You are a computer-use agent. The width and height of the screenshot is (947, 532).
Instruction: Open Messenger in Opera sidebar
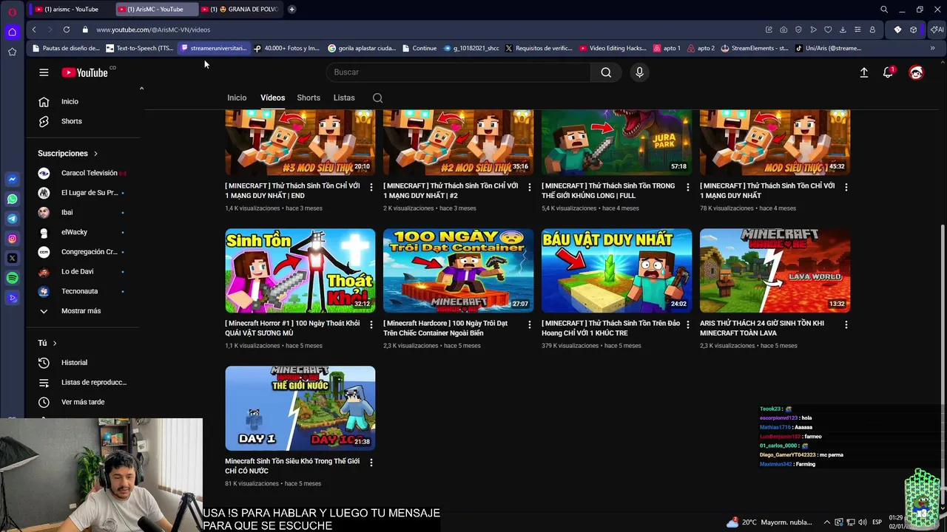point(12,180)
